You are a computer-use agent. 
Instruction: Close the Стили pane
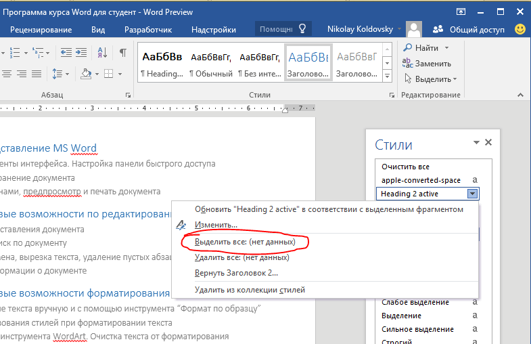tap(488, 142)
